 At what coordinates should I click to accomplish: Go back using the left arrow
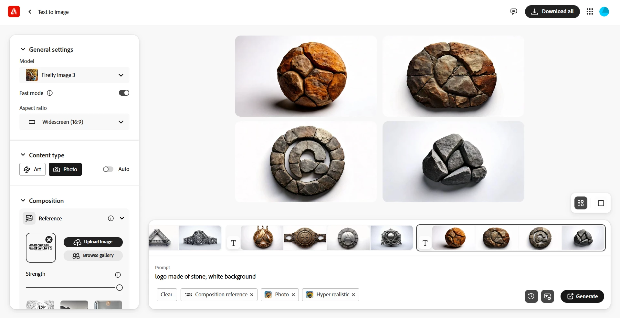click(x=30, y=12)
